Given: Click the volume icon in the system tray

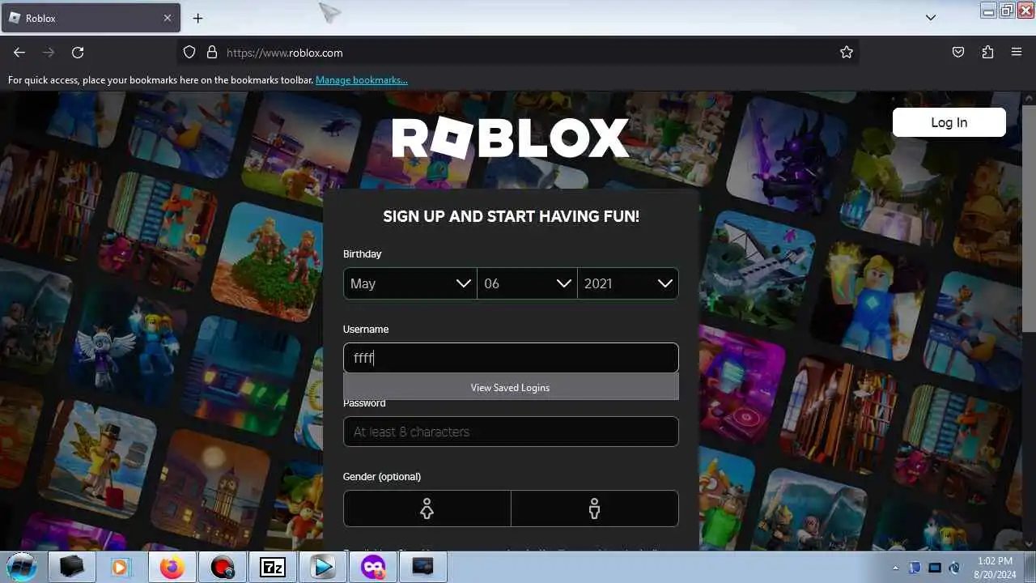Looking at the screenshot, I should point(954,568).
